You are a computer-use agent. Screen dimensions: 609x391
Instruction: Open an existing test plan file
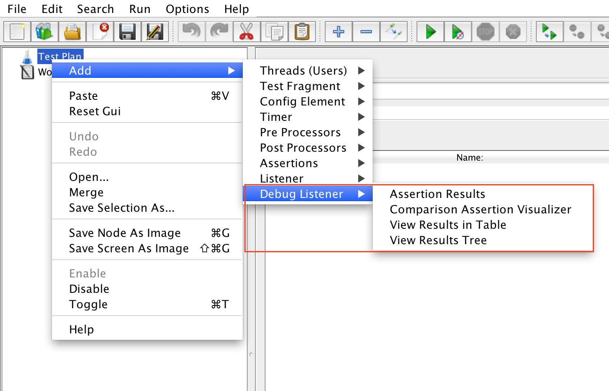pos(72,31)
